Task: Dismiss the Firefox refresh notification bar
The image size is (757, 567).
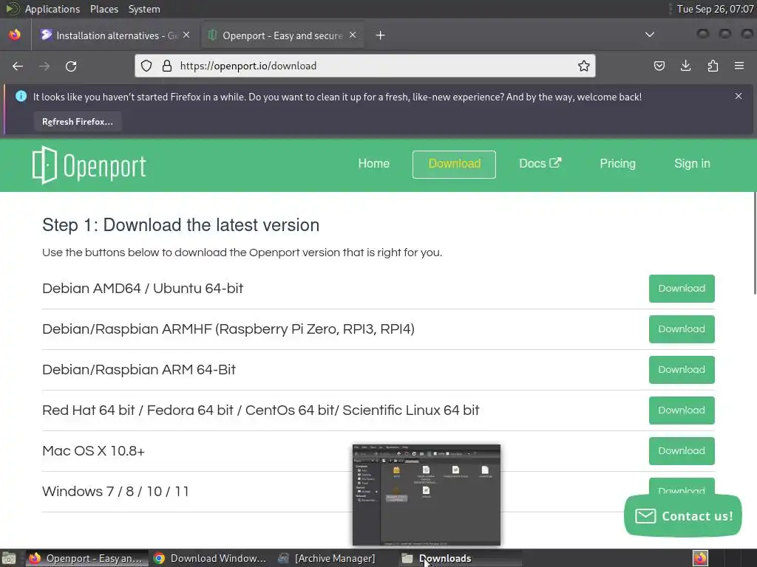Action: (739, 96)
